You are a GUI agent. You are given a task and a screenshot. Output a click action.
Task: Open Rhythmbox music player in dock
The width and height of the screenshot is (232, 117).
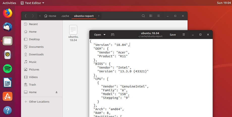pyautogui.click(x=8, y=54)
